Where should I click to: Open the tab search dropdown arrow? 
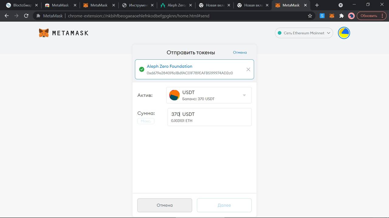(x=341, y=5)
